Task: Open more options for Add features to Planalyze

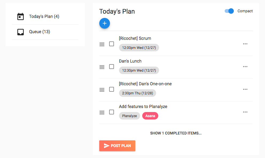Action: click(245, 112)
